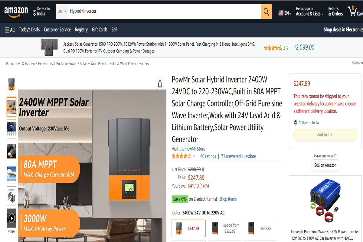This screenshot has height=242, width=363.
Task: Click the star rating icons
Action: (181, 156)
